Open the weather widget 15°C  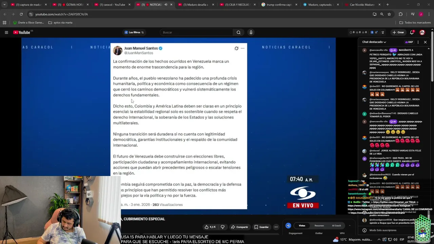353,239
